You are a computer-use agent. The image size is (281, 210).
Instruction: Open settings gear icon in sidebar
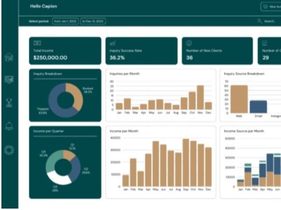[x=9, y=150]
